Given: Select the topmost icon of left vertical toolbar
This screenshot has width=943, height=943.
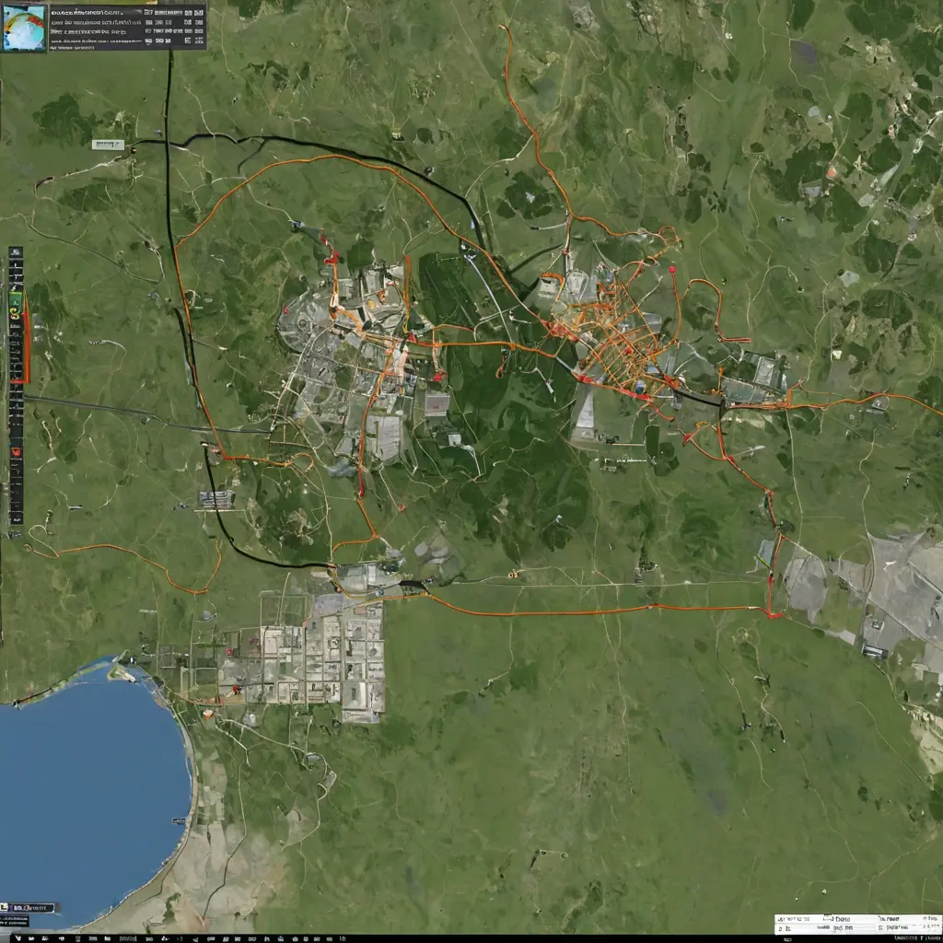Looking at the screenshot, I should (16, 253).
